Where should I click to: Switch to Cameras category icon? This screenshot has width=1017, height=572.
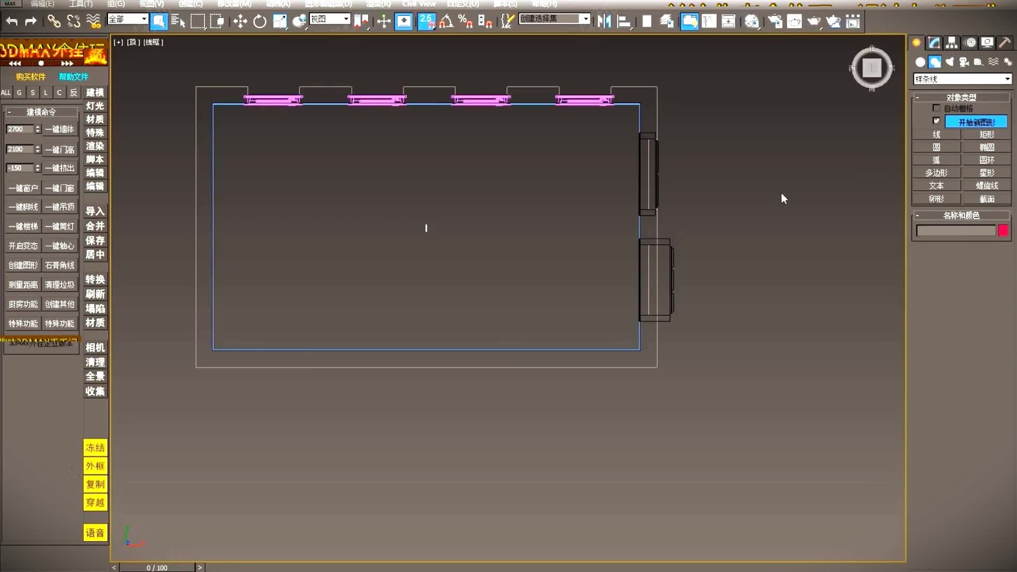point(964,62)
